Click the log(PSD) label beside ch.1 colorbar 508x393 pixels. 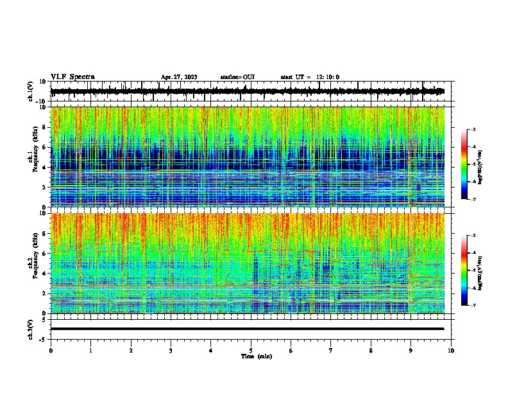pos(480,168)
